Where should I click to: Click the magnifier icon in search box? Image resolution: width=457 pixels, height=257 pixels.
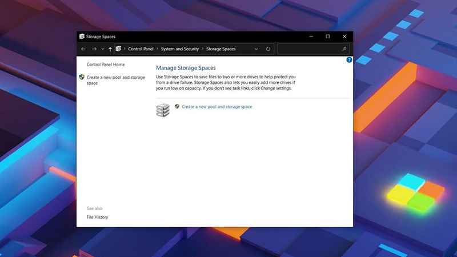click(344, 49)
